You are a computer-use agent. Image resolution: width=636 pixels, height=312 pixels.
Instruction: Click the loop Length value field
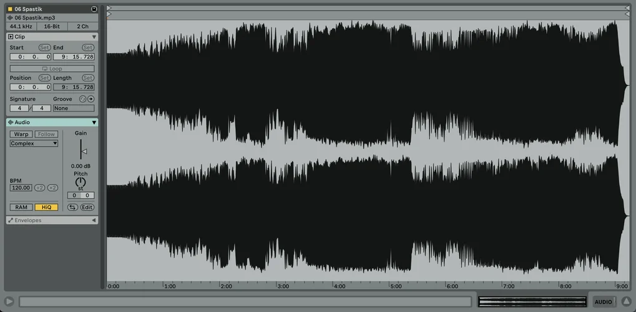tap(74, 87)
